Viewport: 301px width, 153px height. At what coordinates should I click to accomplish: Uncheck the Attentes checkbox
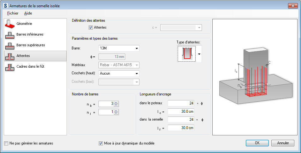pos(91,28)
